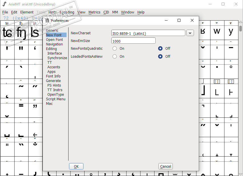
Task: Maximize the Preferences dialog
Action: click(179, 20)
